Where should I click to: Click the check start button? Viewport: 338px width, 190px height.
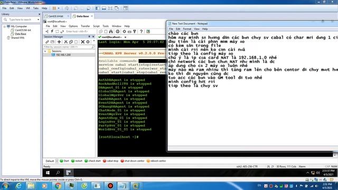click(93, 161)
